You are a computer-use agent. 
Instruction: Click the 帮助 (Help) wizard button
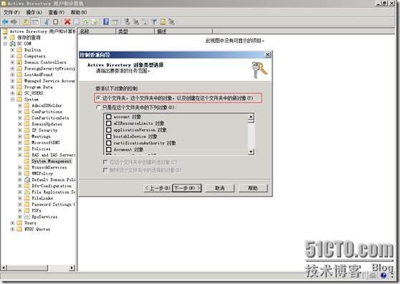(x=253, y=189)
